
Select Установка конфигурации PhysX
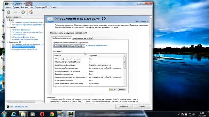(24, 49)
